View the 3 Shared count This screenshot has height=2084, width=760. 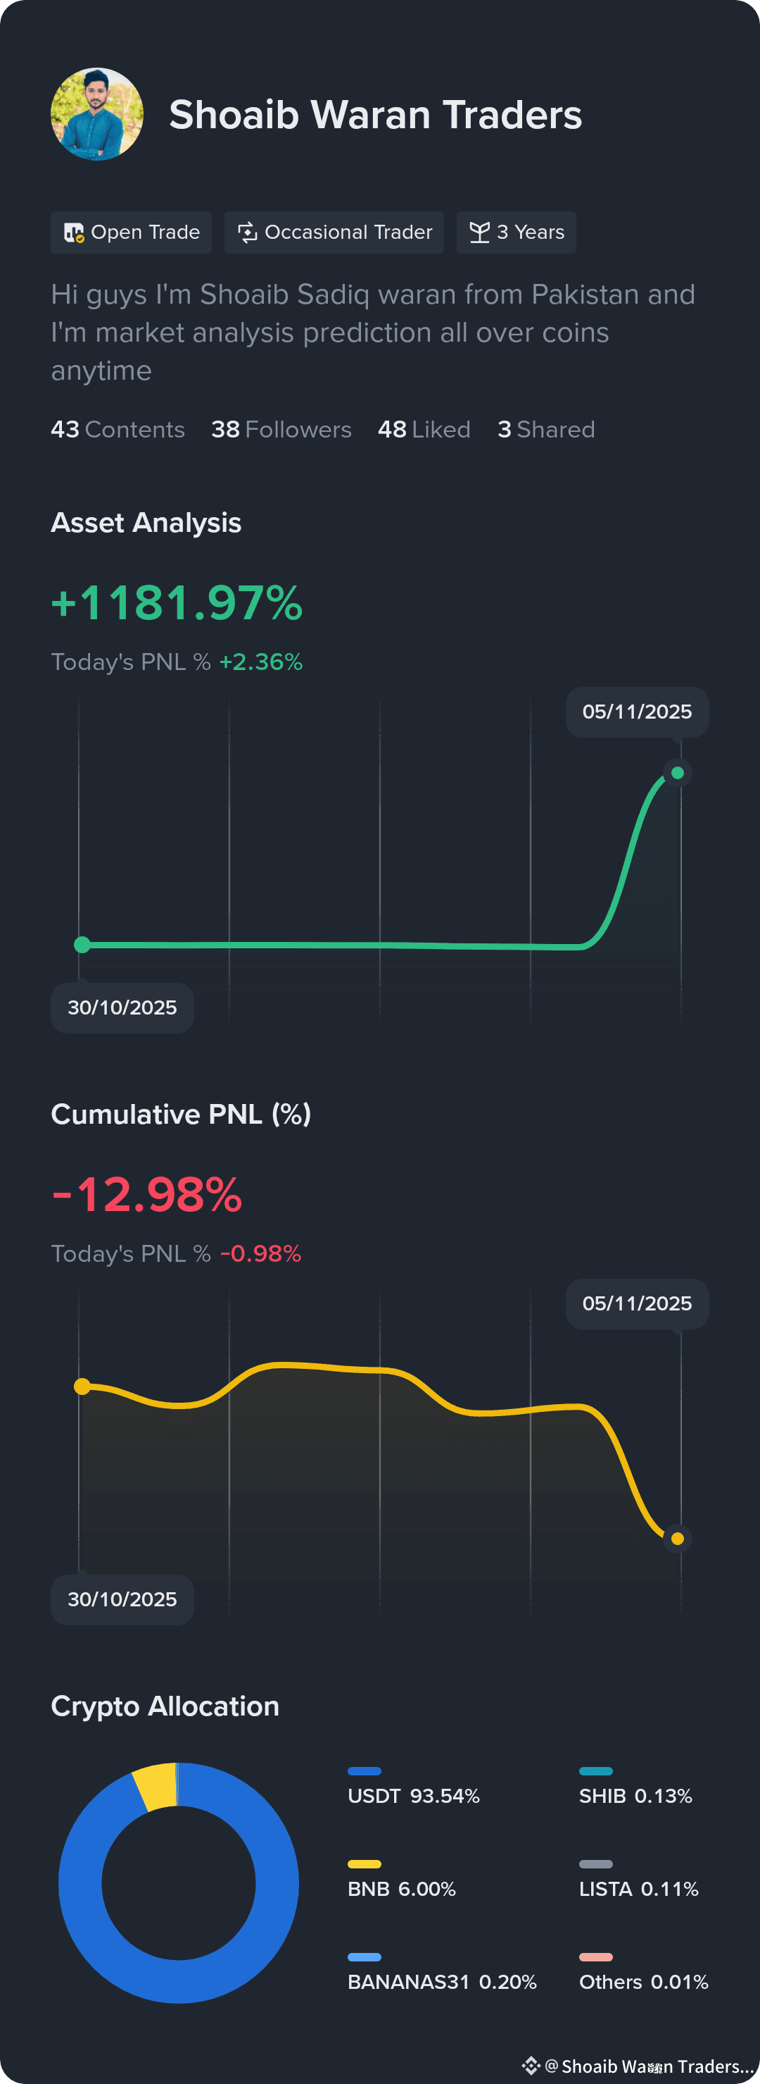point(546,430)
